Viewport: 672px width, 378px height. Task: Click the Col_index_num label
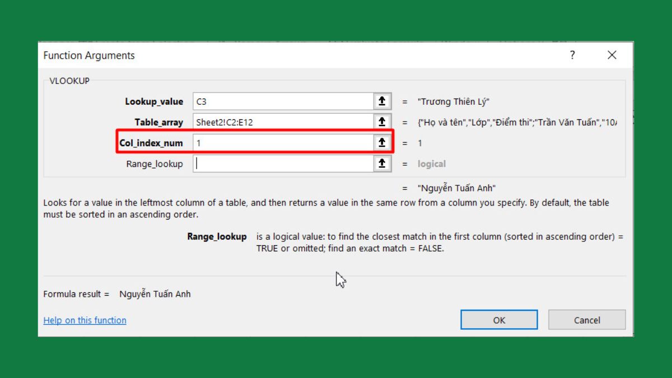[151, 143]
